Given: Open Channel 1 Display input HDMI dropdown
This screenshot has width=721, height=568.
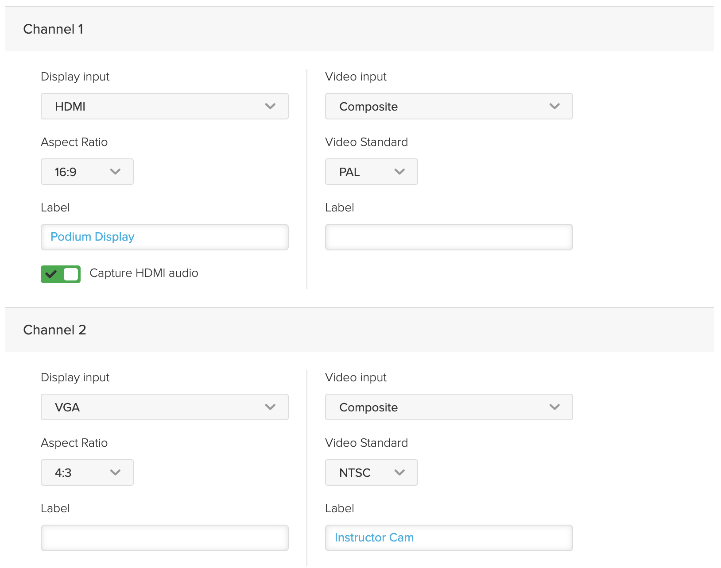Looking at the screenshot, I should (164, 106).
